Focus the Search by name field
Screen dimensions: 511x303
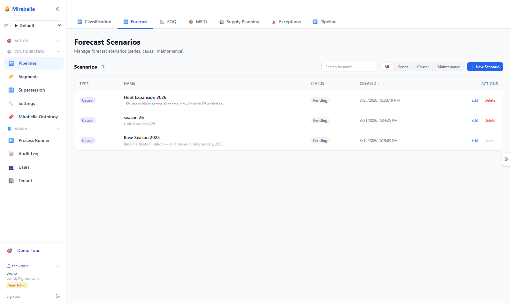click(349, 67)
